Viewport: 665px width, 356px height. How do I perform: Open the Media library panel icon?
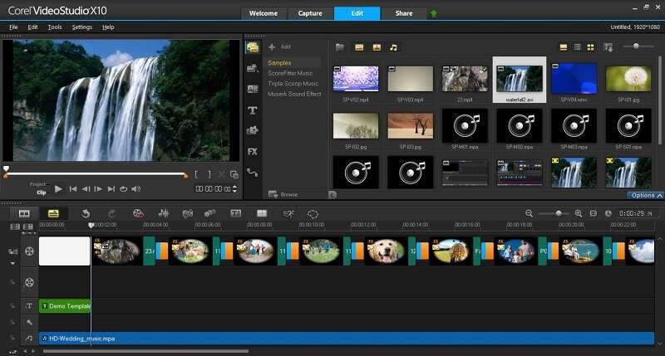click(x=253, y=47)
